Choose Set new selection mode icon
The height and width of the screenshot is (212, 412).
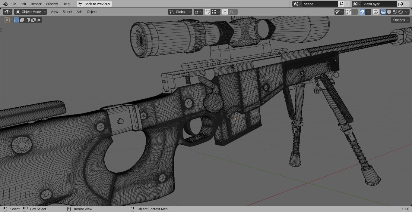pos(16,20)
